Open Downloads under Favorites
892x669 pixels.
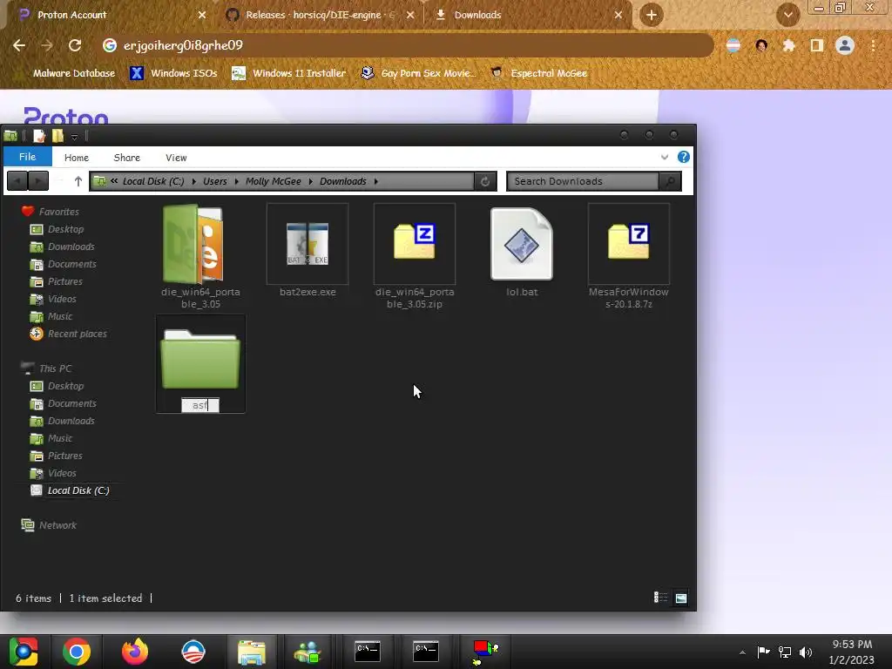click(x=71, y=247)
